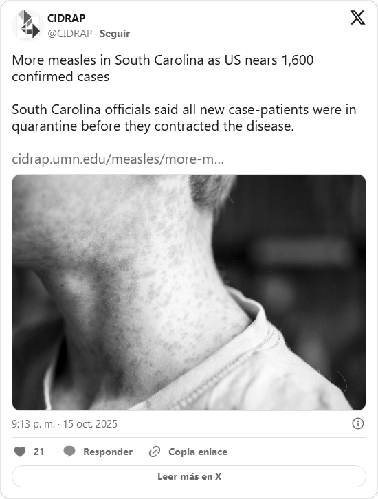Click the Copia enlace text
The height and width of the screenshot is (499, 378).
198,452
